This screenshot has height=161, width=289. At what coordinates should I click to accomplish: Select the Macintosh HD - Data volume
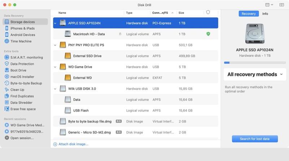136,34
